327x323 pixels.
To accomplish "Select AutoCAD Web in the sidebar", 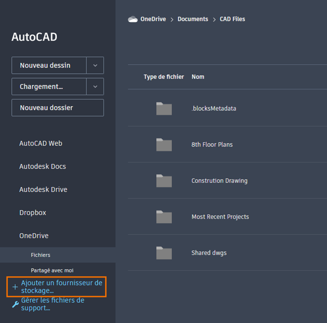I will click(40, 144).
